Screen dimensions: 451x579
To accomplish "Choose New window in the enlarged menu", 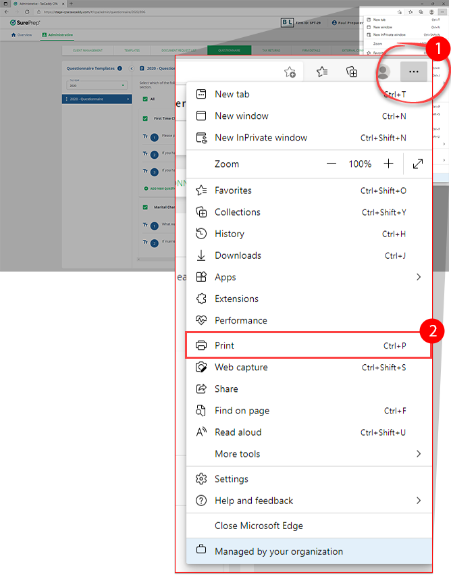I will (309, 116).
